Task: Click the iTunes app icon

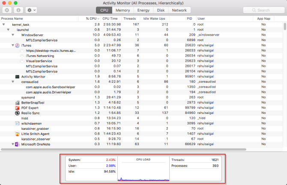Action: 17,45
